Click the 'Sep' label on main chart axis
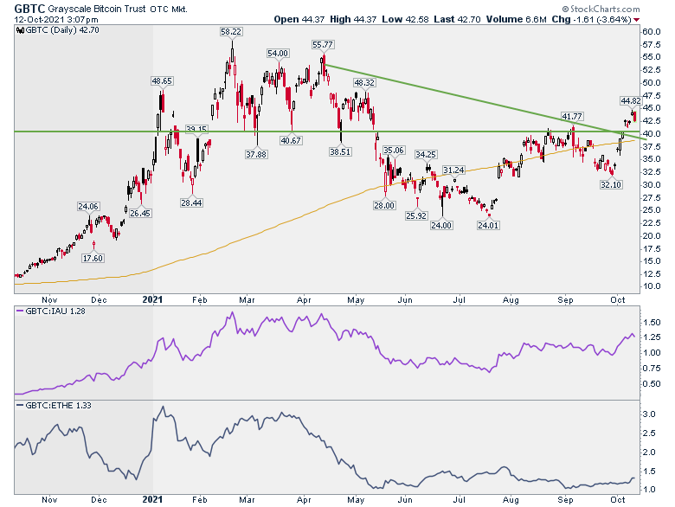 click(566, 299)
